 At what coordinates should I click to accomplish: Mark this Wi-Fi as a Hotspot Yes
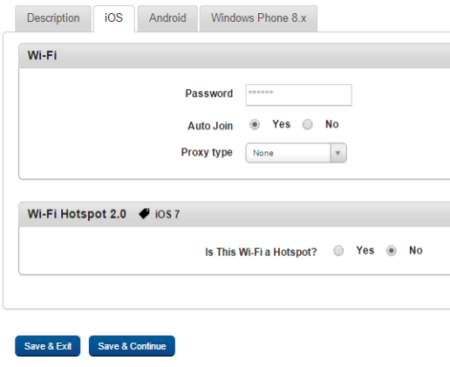(338, 251)
